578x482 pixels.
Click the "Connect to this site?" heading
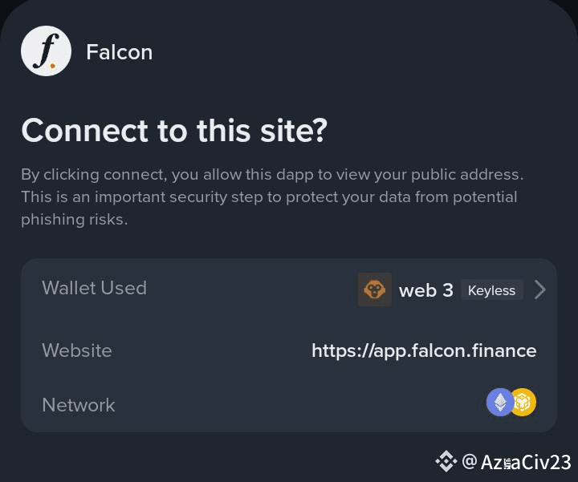[174, 130]
